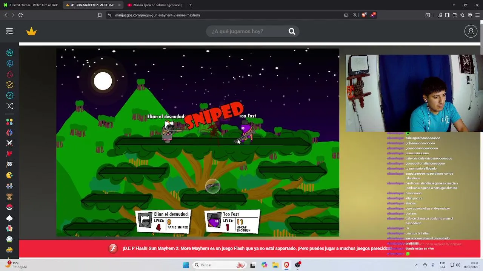483x271 pixels.
Task: Open the colored dots category icon
Action: (9, 122)
